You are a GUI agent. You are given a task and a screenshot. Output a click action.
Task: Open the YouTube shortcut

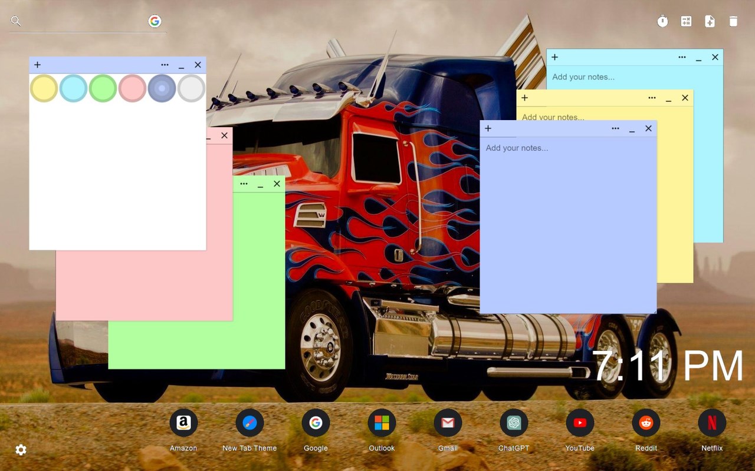580,423
